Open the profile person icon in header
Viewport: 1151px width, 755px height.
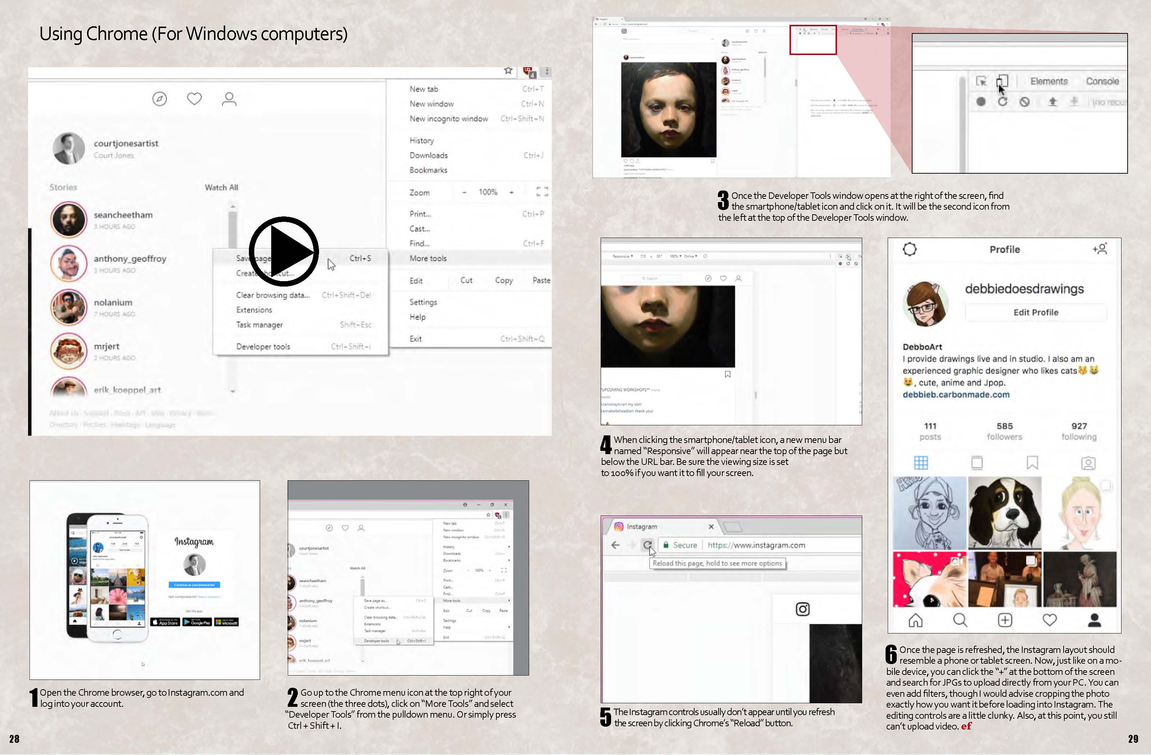(x=229, y=99)
